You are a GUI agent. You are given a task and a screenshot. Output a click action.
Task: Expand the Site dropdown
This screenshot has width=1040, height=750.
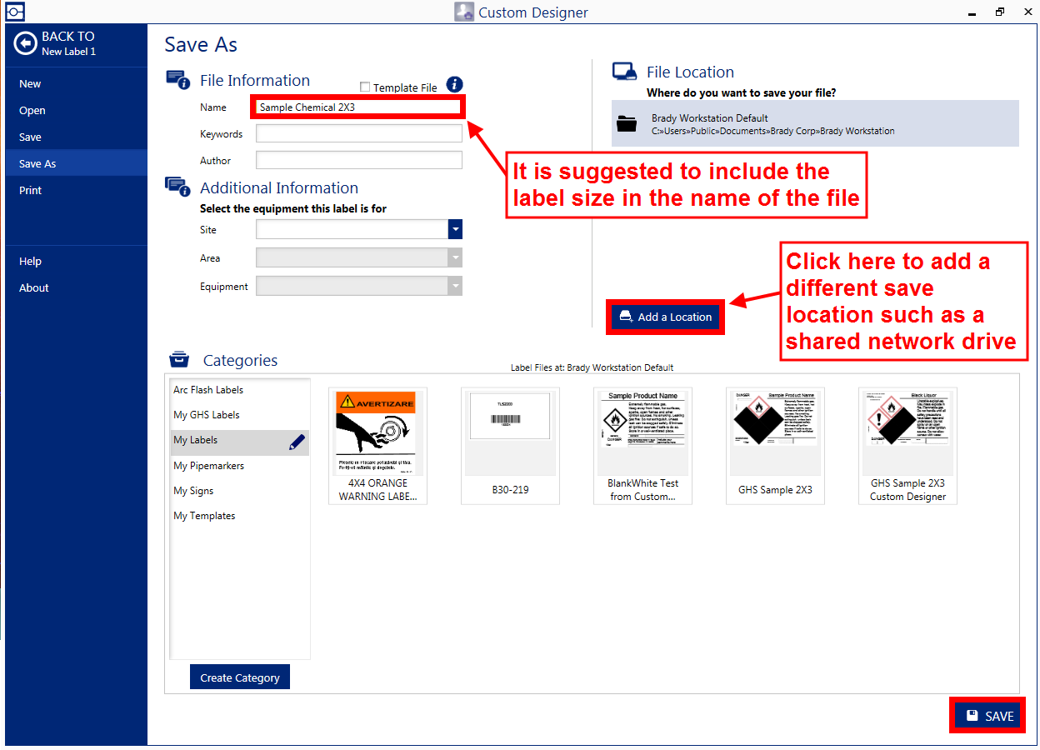pyautogui.click(x=455, y=229)
